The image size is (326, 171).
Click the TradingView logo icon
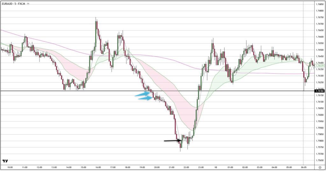coord(5,161)
